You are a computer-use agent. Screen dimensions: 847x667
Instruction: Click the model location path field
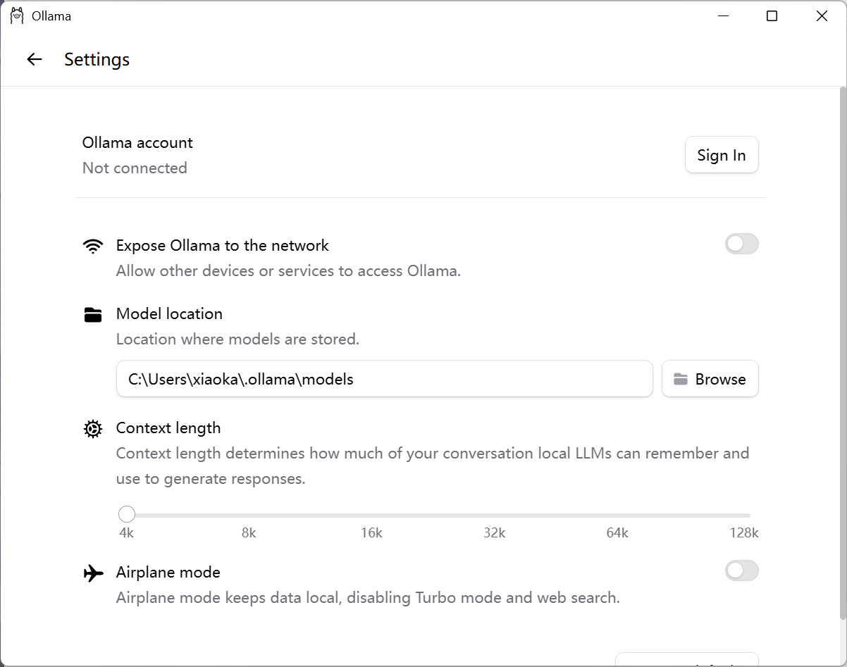(x=385, y=379)
